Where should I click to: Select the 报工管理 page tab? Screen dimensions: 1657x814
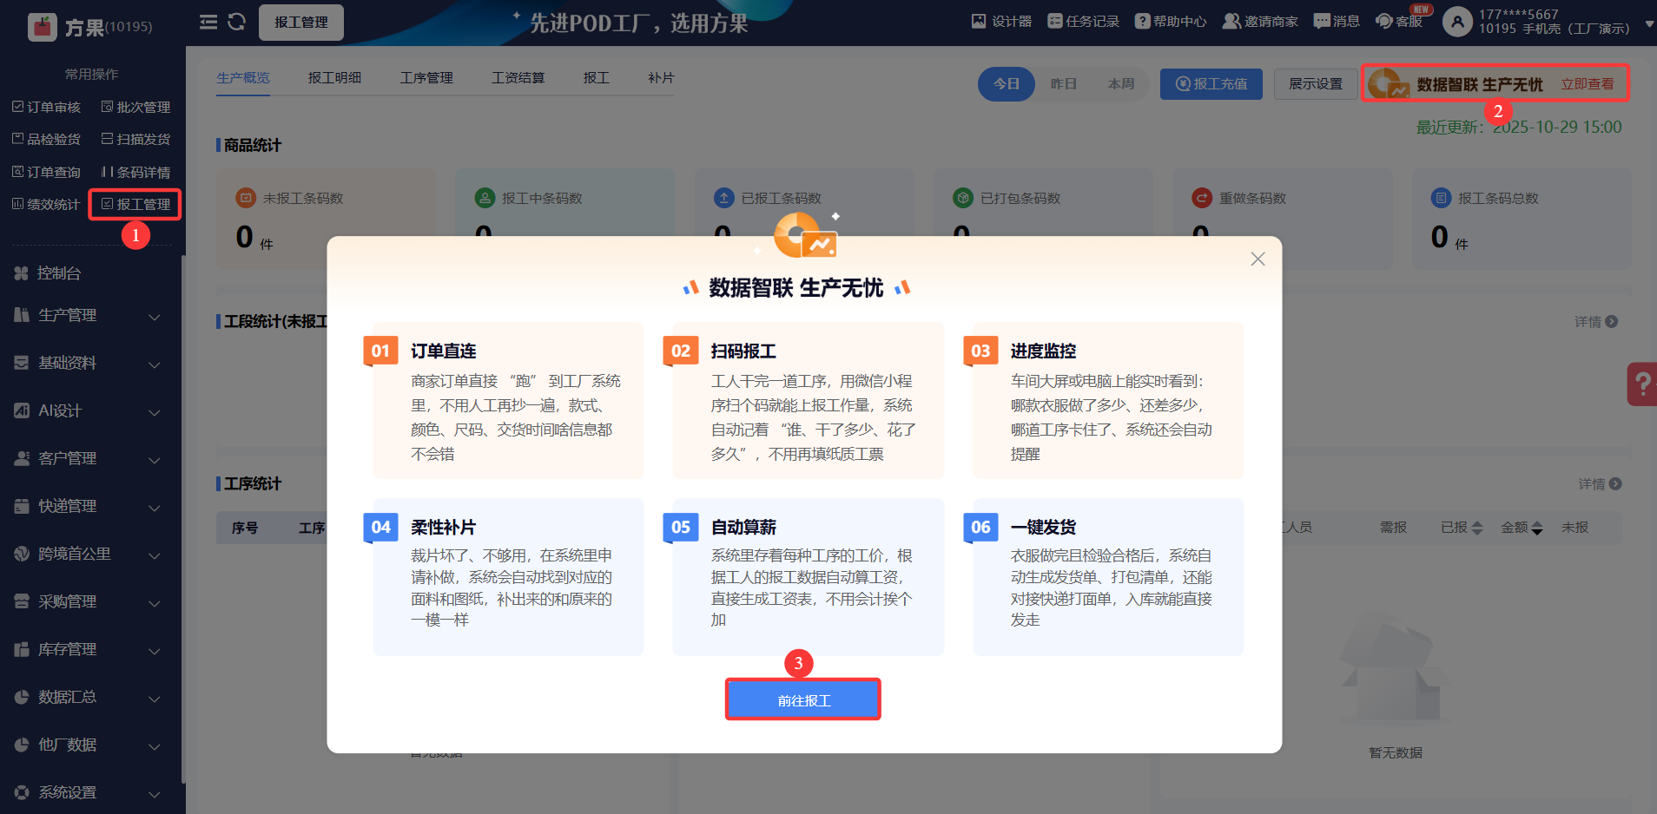click(301, 23)
